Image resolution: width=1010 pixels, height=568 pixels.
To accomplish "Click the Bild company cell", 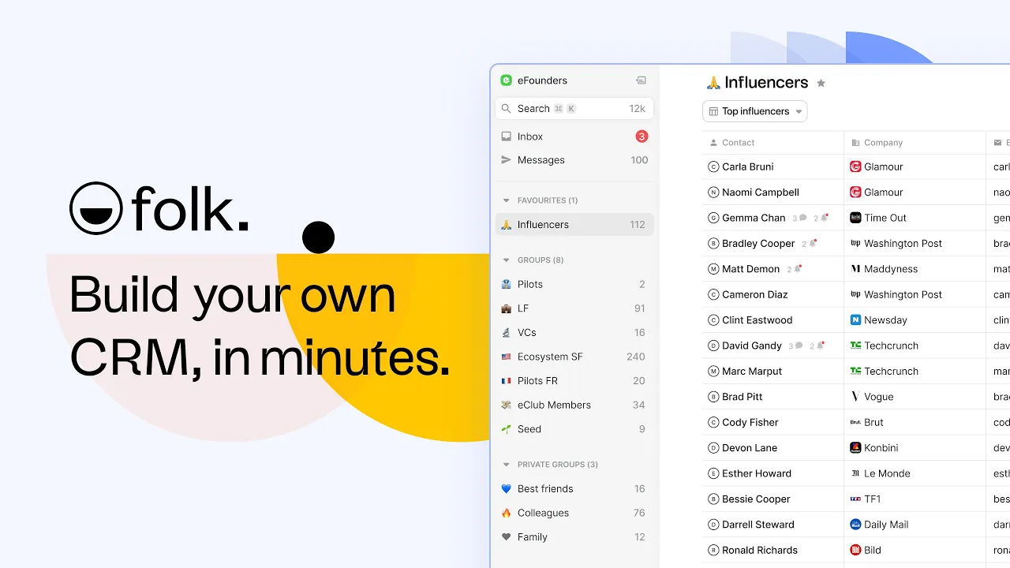I will [915, 550].
